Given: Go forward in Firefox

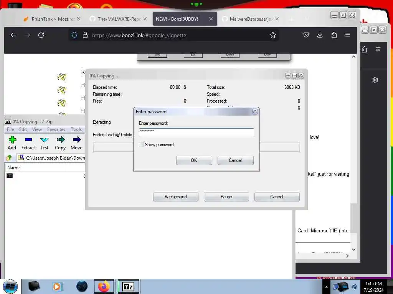Looking at the screenshot, I should click(27, 35).
